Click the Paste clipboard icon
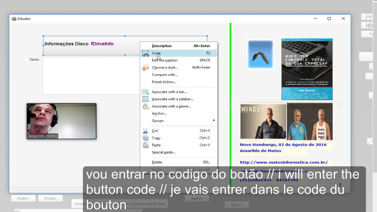Viewport: 377px width, 212px height. [x=145, y=145]
